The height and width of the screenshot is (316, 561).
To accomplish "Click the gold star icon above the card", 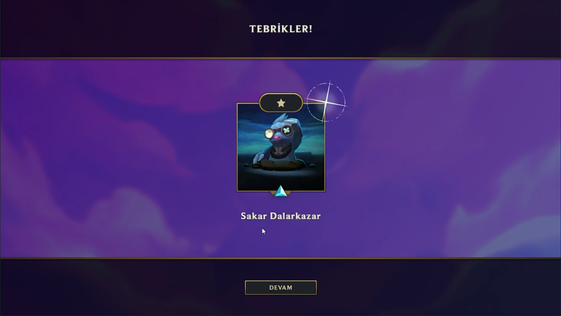I will [280, 103].
